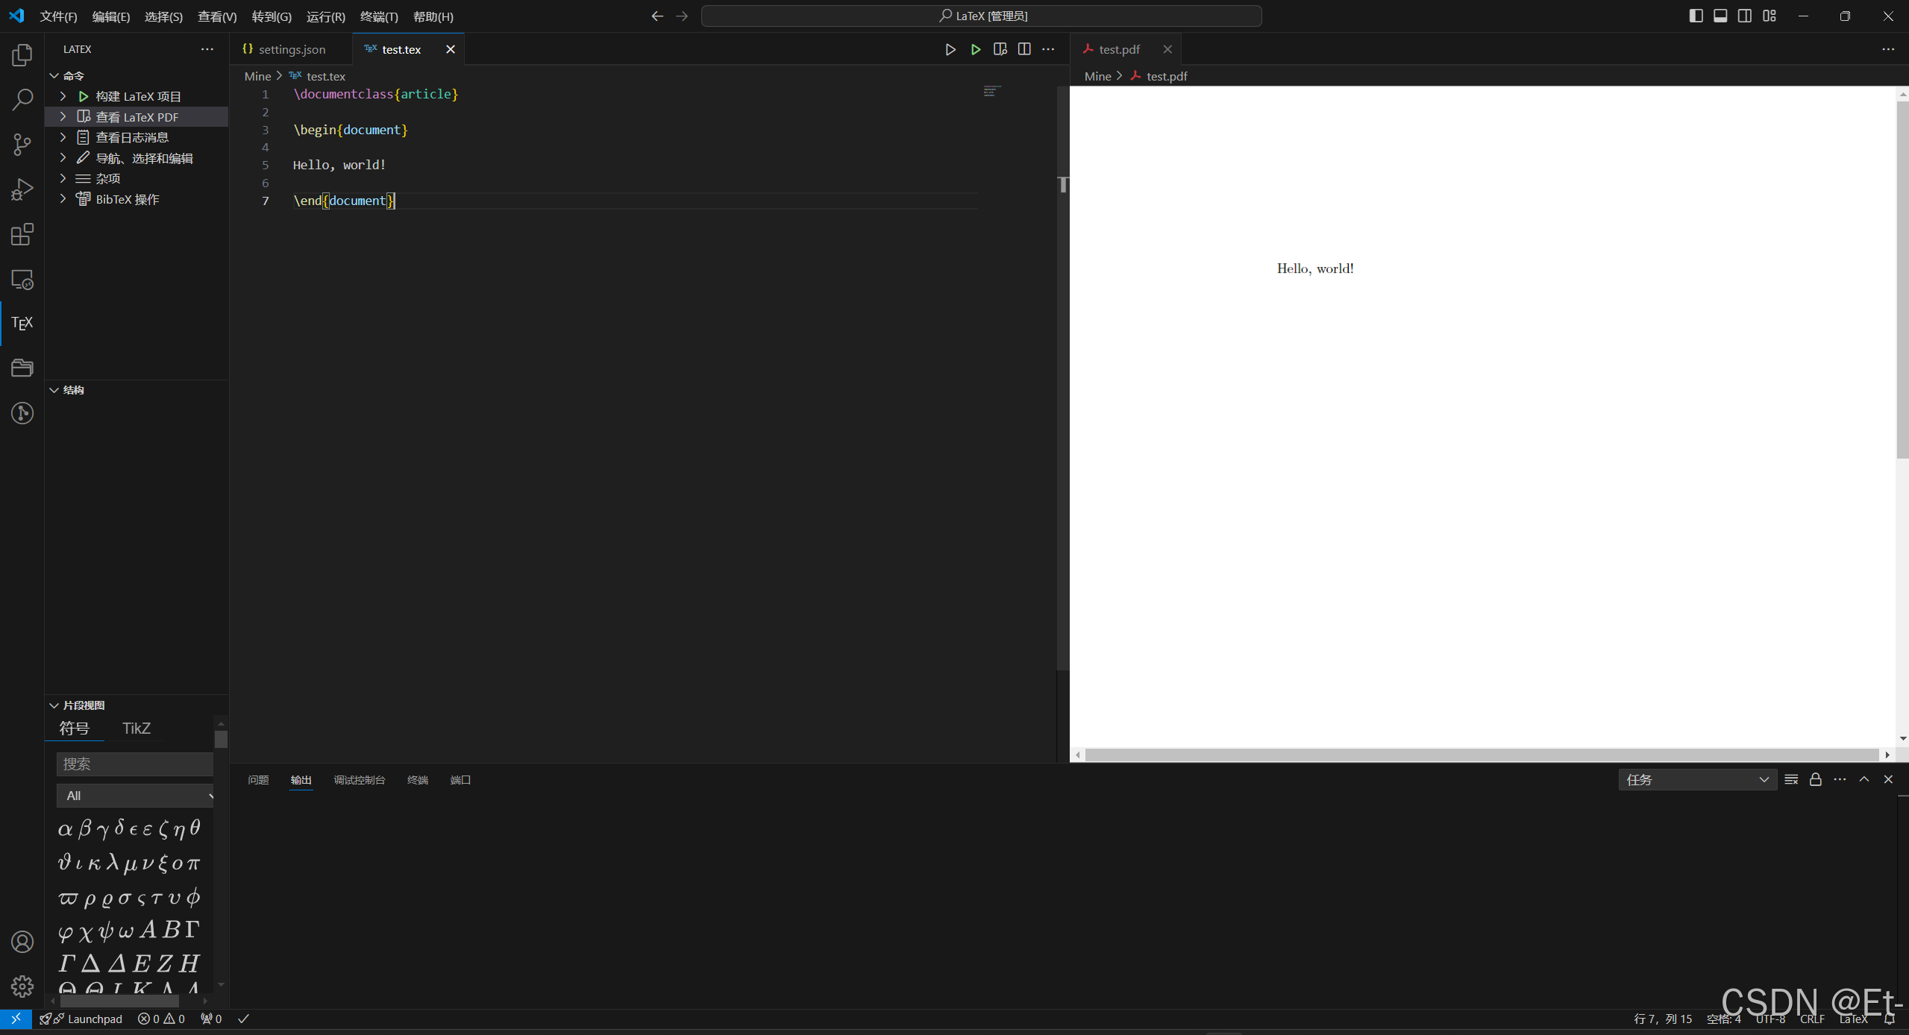Screen dimensions: 1909x1035
Task: Open the 终端(T) menu
Action: point(377,16)
